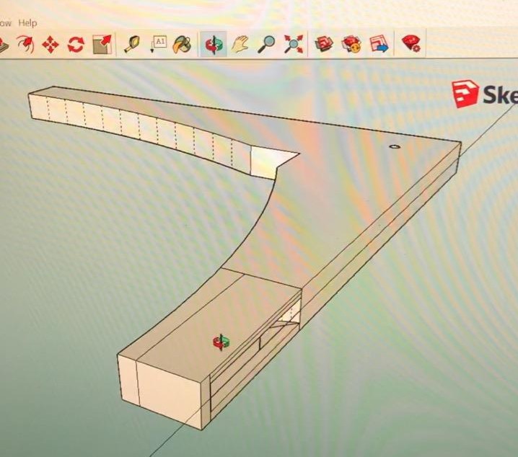Open the Extension Warehouse
The height and width of the screenshot is (457, 518).
pyautogui.click(x=351, y=44)
